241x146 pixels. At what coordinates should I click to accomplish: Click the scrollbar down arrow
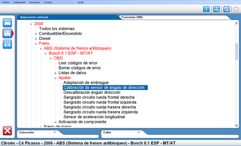click(237, 125)
